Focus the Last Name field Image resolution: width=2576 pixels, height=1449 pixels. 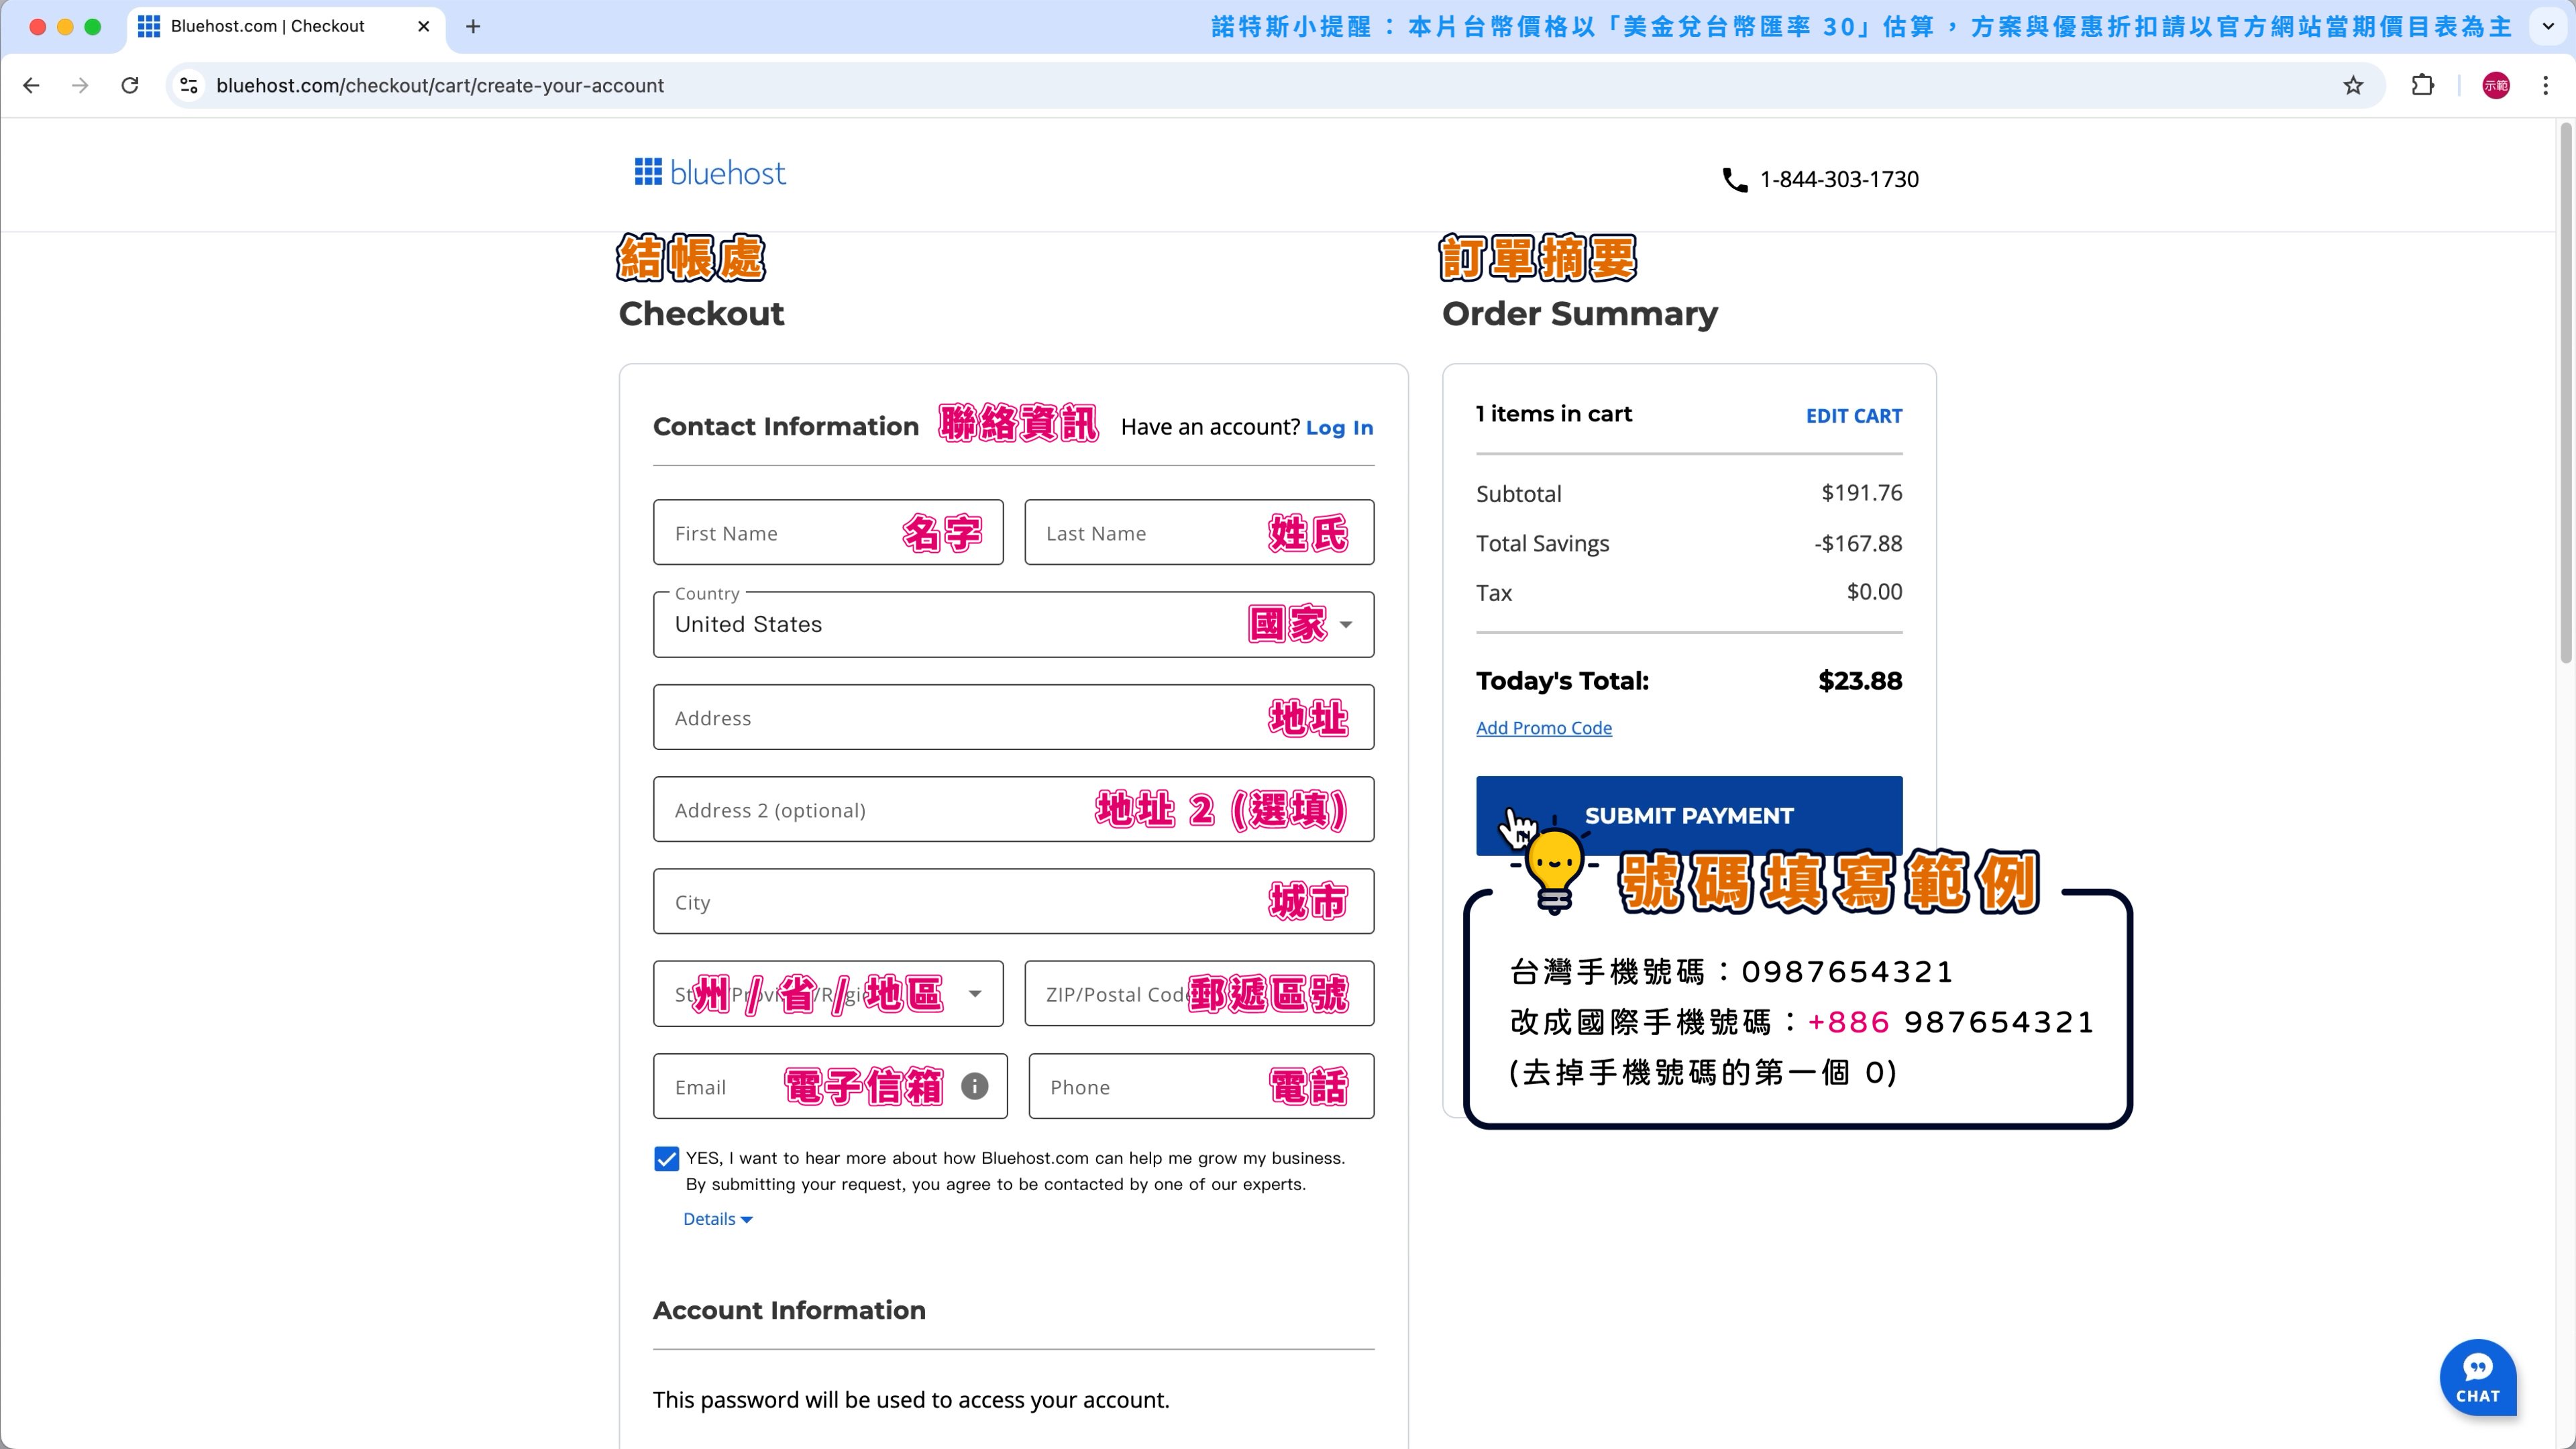pyautogui.click(x=1199, y=533)
